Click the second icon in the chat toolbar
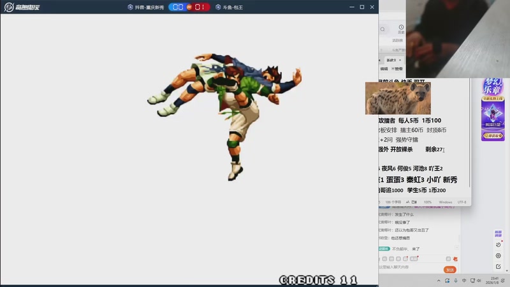 click(391, 259)
